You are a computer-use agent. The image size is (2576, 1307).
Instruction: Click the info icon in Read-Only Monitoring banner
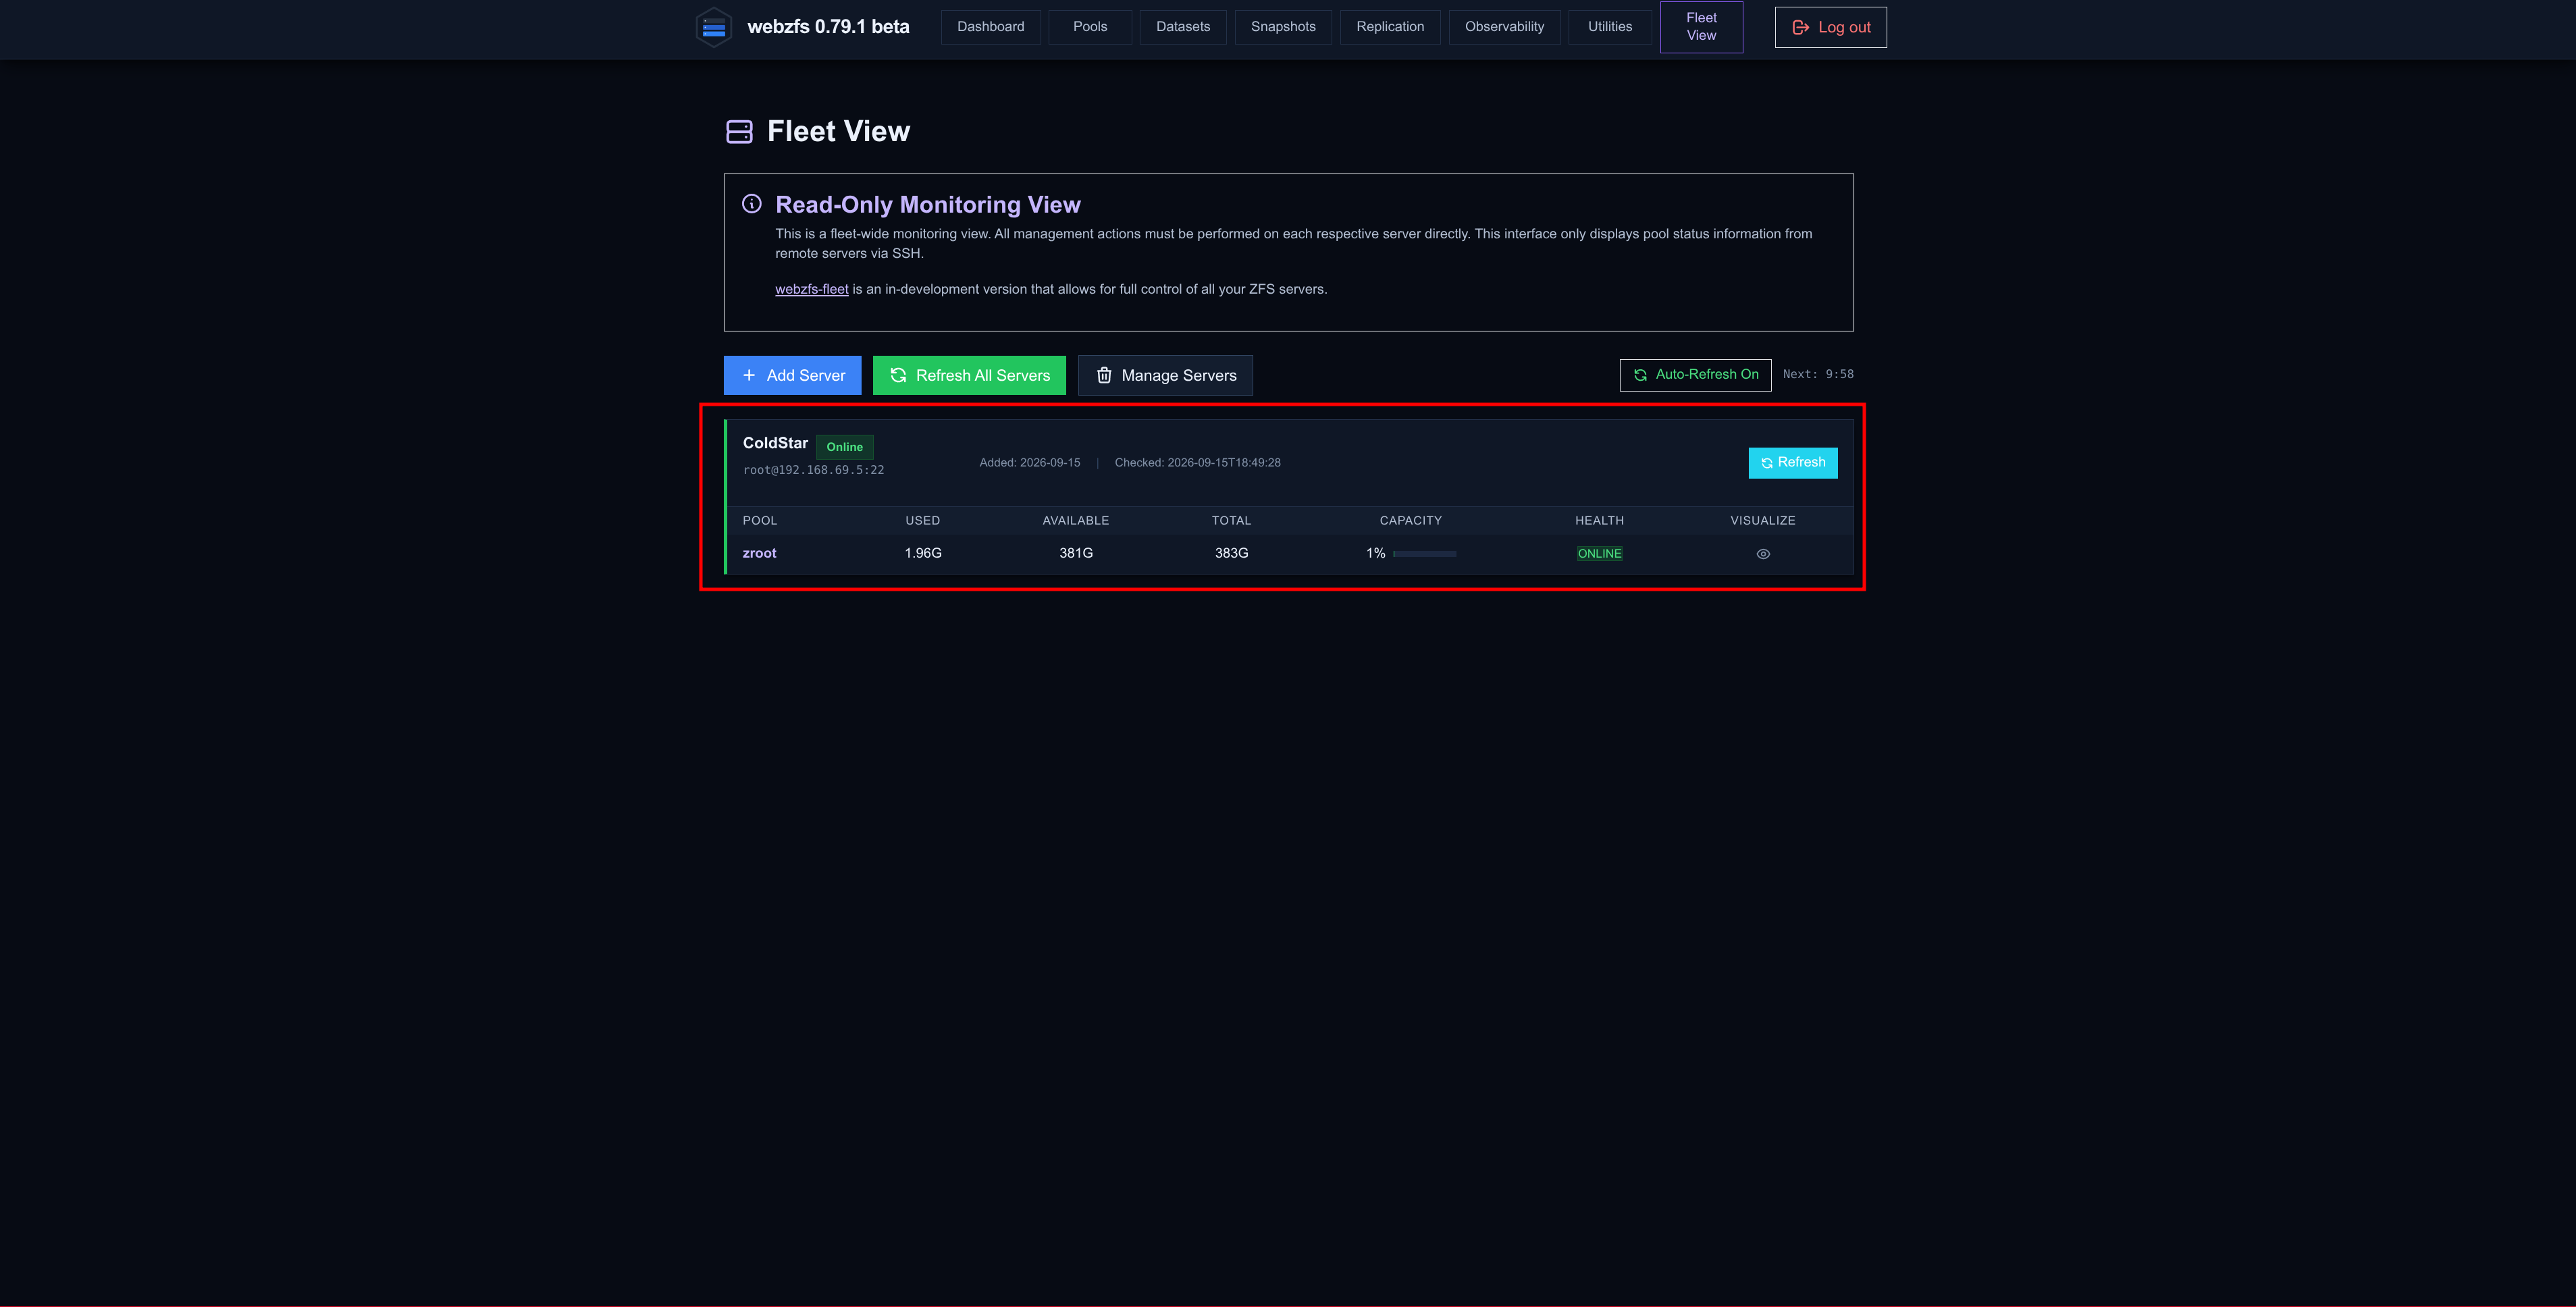click(x=752, y=204)
